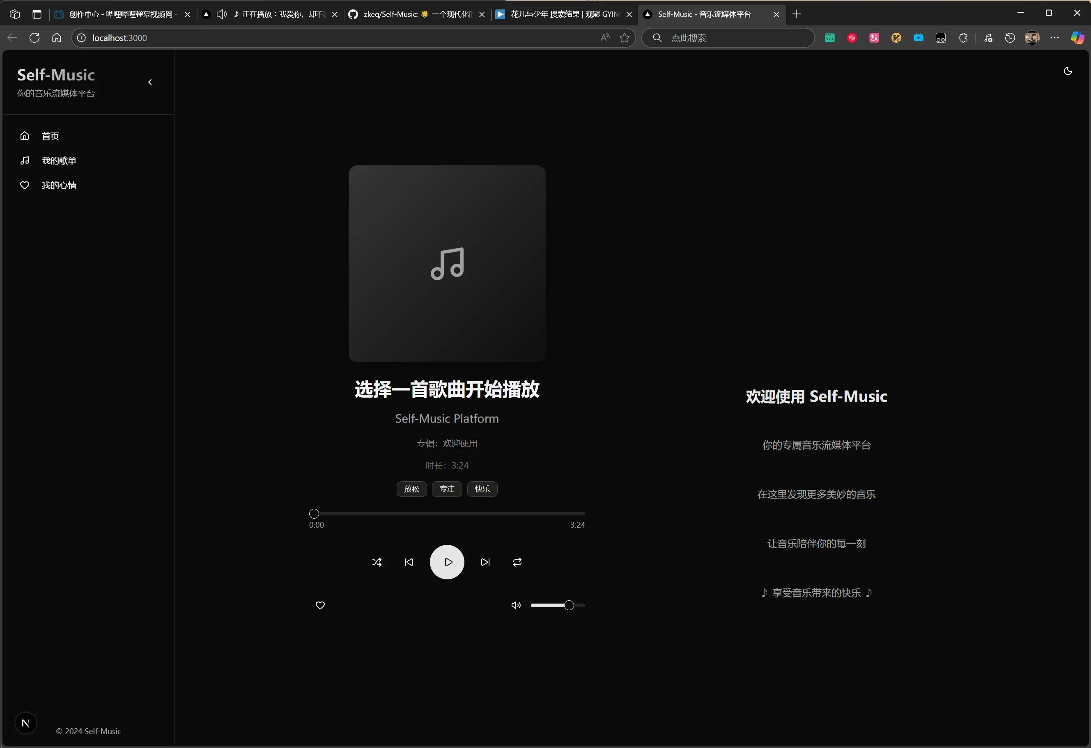The height and width of the screenshot is (748, 1091).
Task: Skip to the next track
Action: click(x=485, y=562)
